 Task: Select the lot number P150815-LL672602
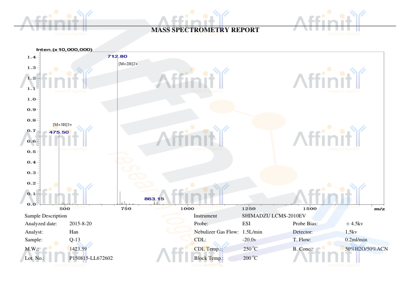91,258
